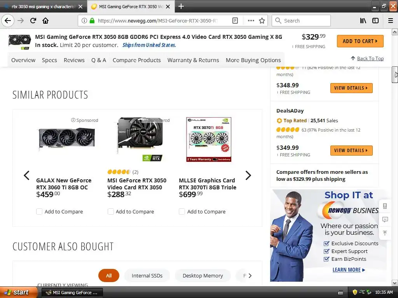Close the 'rtx 3050 msi gaming x' tab
This screenshot has width=398, height=298.
tap(80, 7)
